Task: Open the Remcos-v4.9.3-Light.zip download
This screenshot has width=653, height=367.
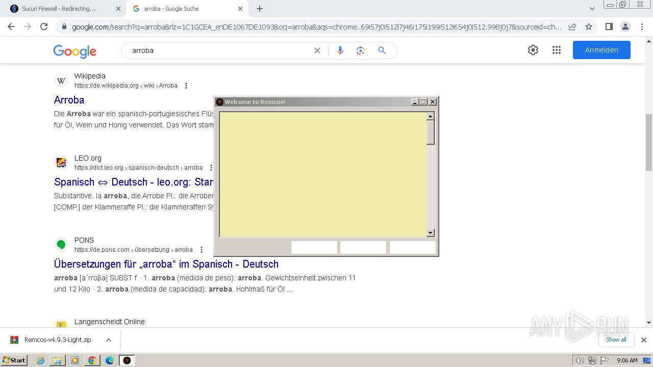Action: (x=51, y=340)
